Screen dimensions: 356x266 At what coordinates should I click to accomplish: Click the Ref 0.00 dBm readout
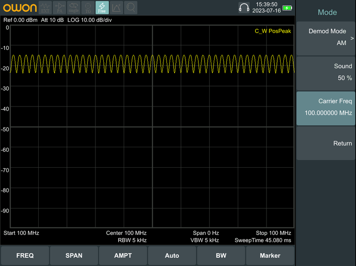[x=20, y=20]
